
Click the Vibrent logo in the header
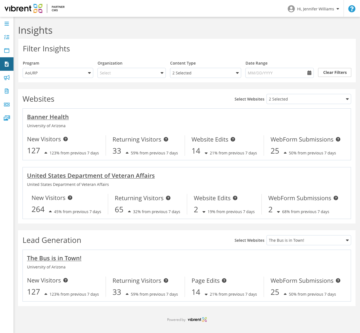24,8
